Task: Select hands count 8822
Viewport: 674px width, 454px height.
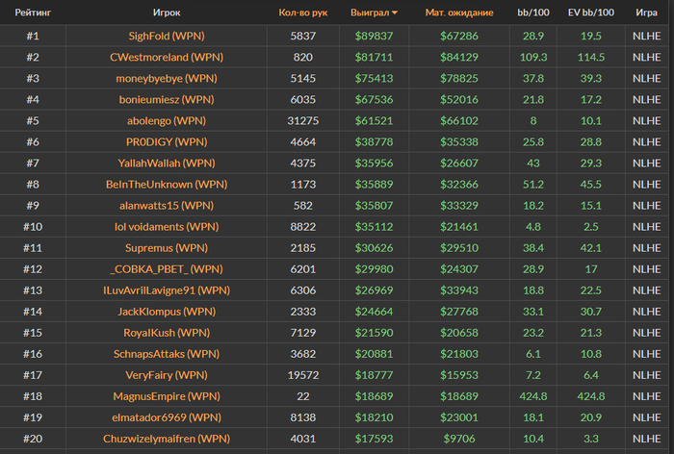Action: [x=303, y=226]
